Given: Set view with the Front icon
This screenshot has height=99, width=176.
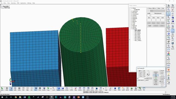Looking at the screenshot, I should (100, 89).
